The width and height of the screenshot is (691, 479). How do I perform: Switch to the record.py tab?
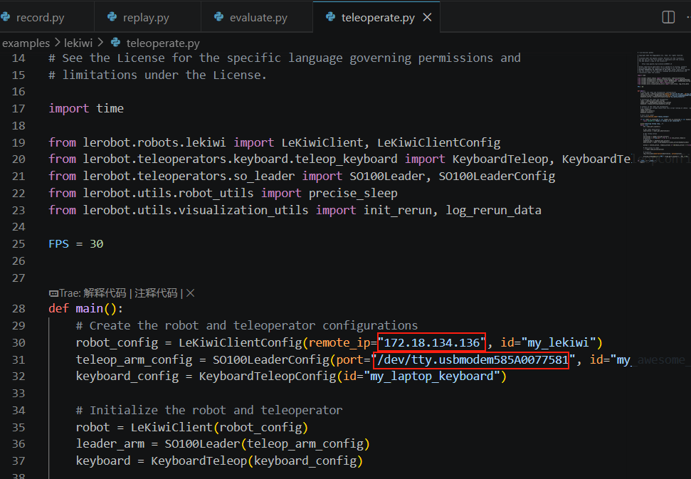40,18
